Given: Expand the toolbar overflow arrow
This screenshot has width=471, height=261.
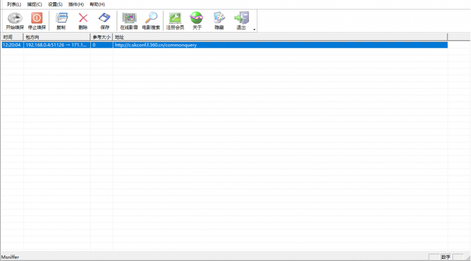Looking at the screenshot, I should point(255,29).
